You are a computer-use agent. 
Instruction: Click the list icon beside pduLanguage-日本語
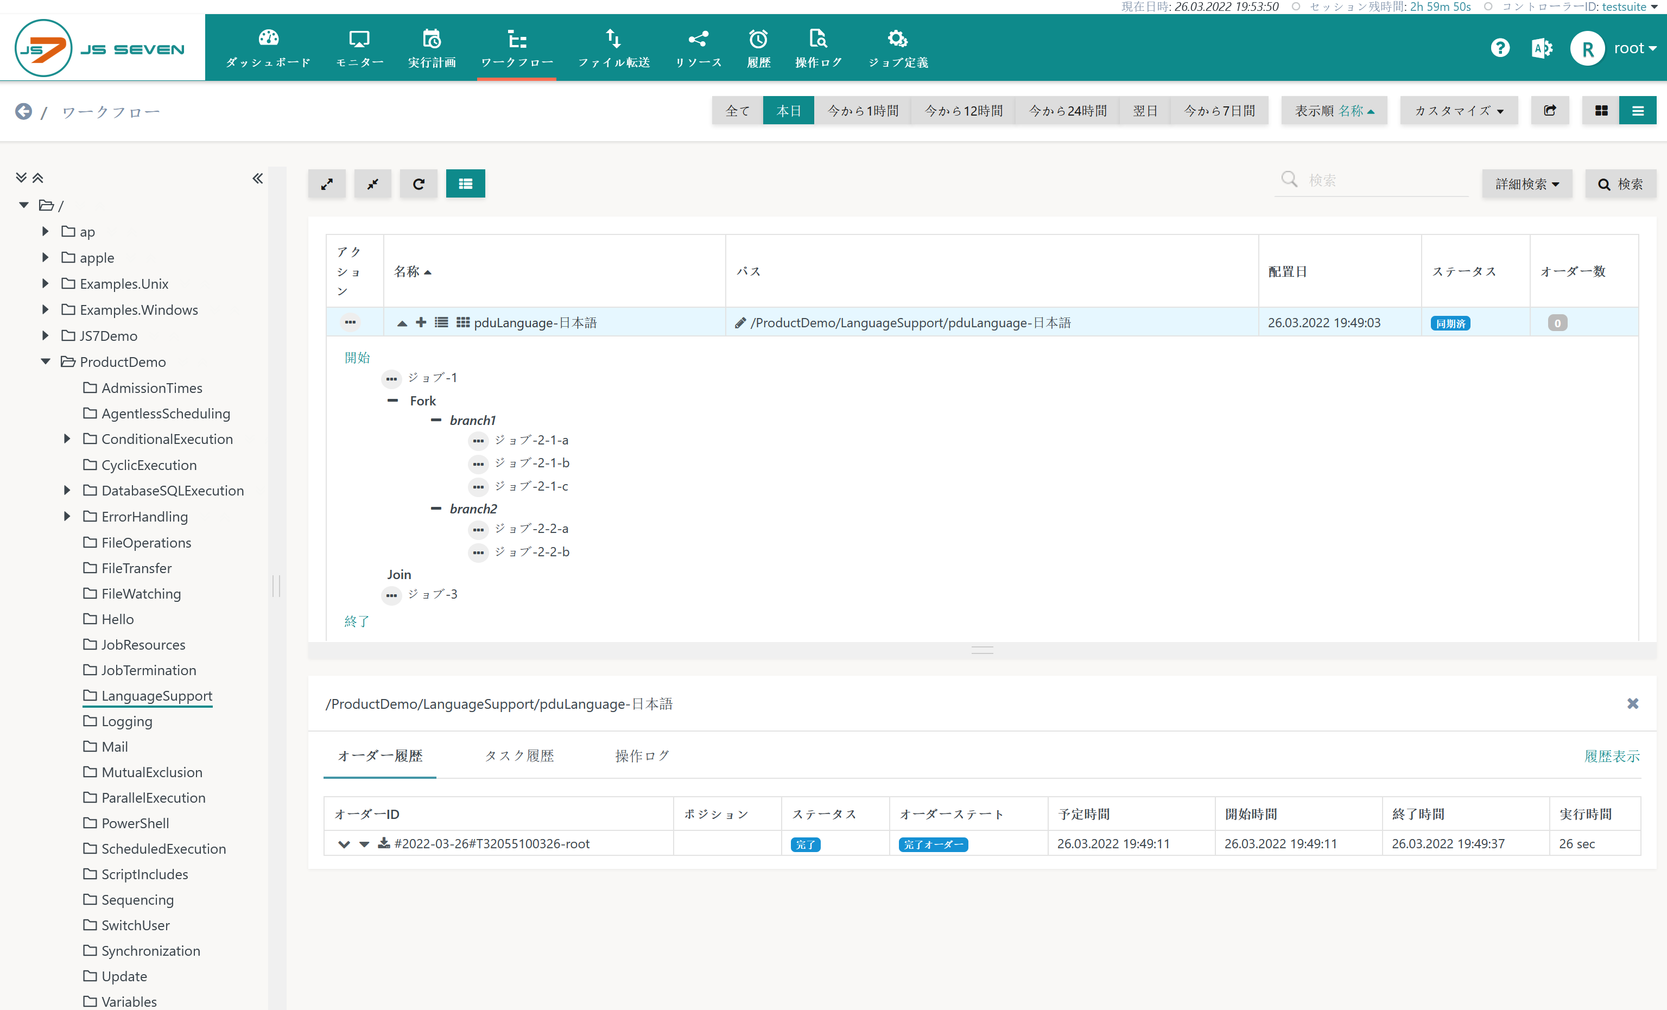point(441,322)
